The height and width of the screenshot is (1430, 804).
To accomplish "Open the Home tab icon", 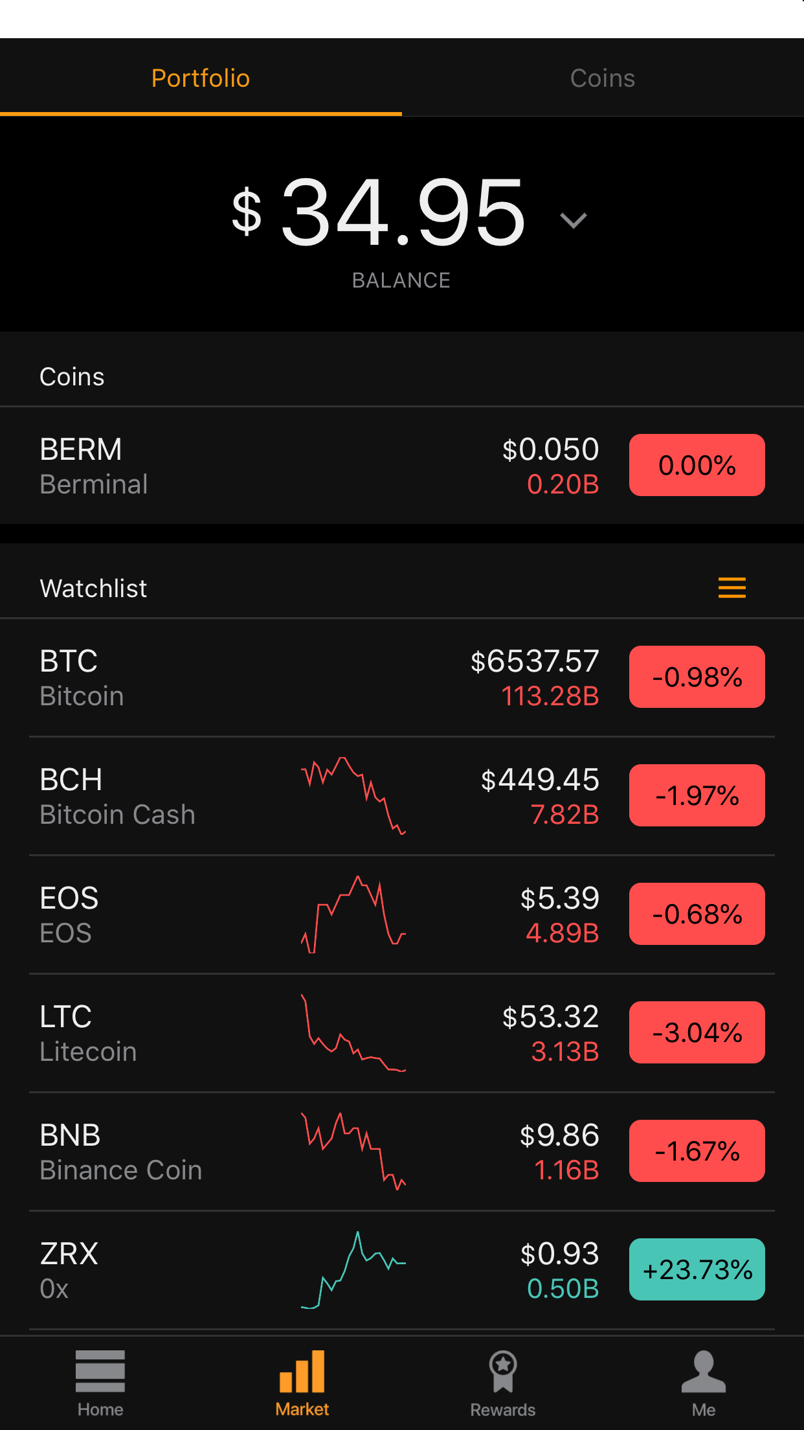I will (100, 1371).
